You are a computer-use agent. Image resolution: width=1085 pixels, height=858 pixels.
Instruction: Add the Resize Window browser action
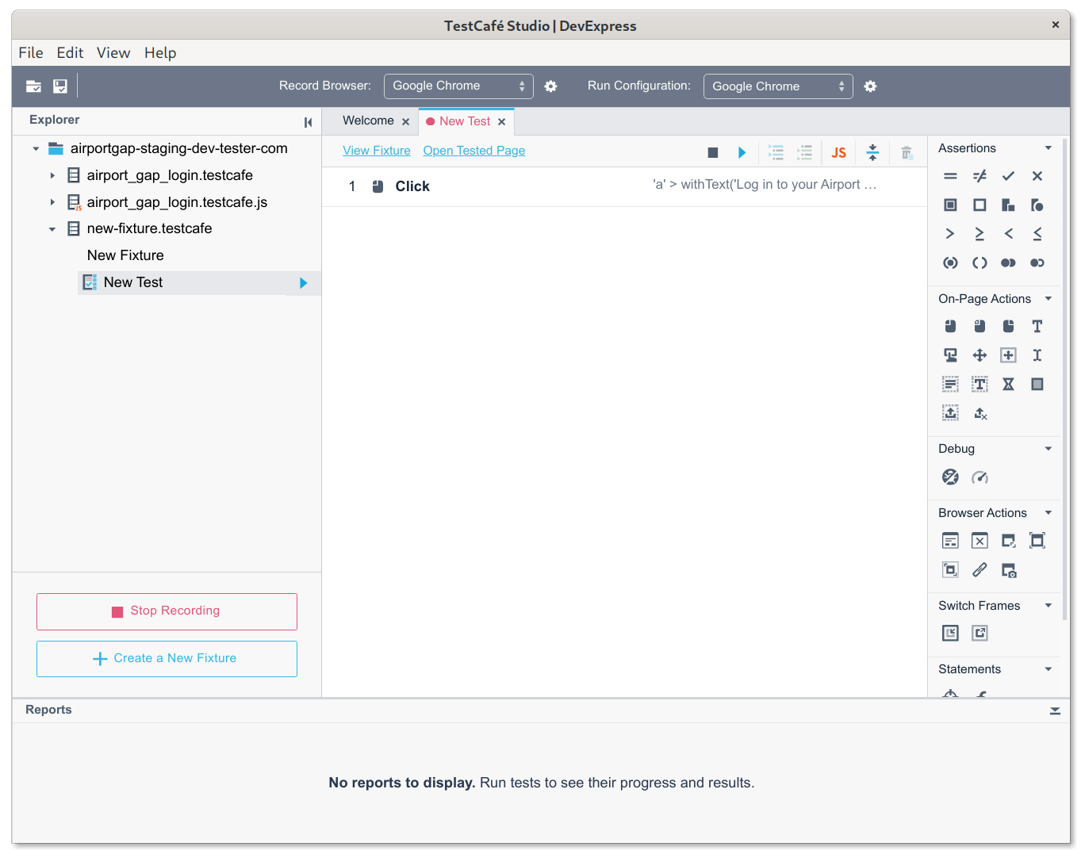click(1008, 541)
